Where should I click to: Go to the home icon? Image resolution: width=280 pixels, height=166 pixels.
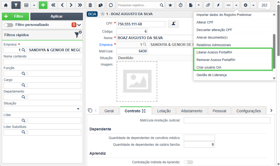[6, 5]
